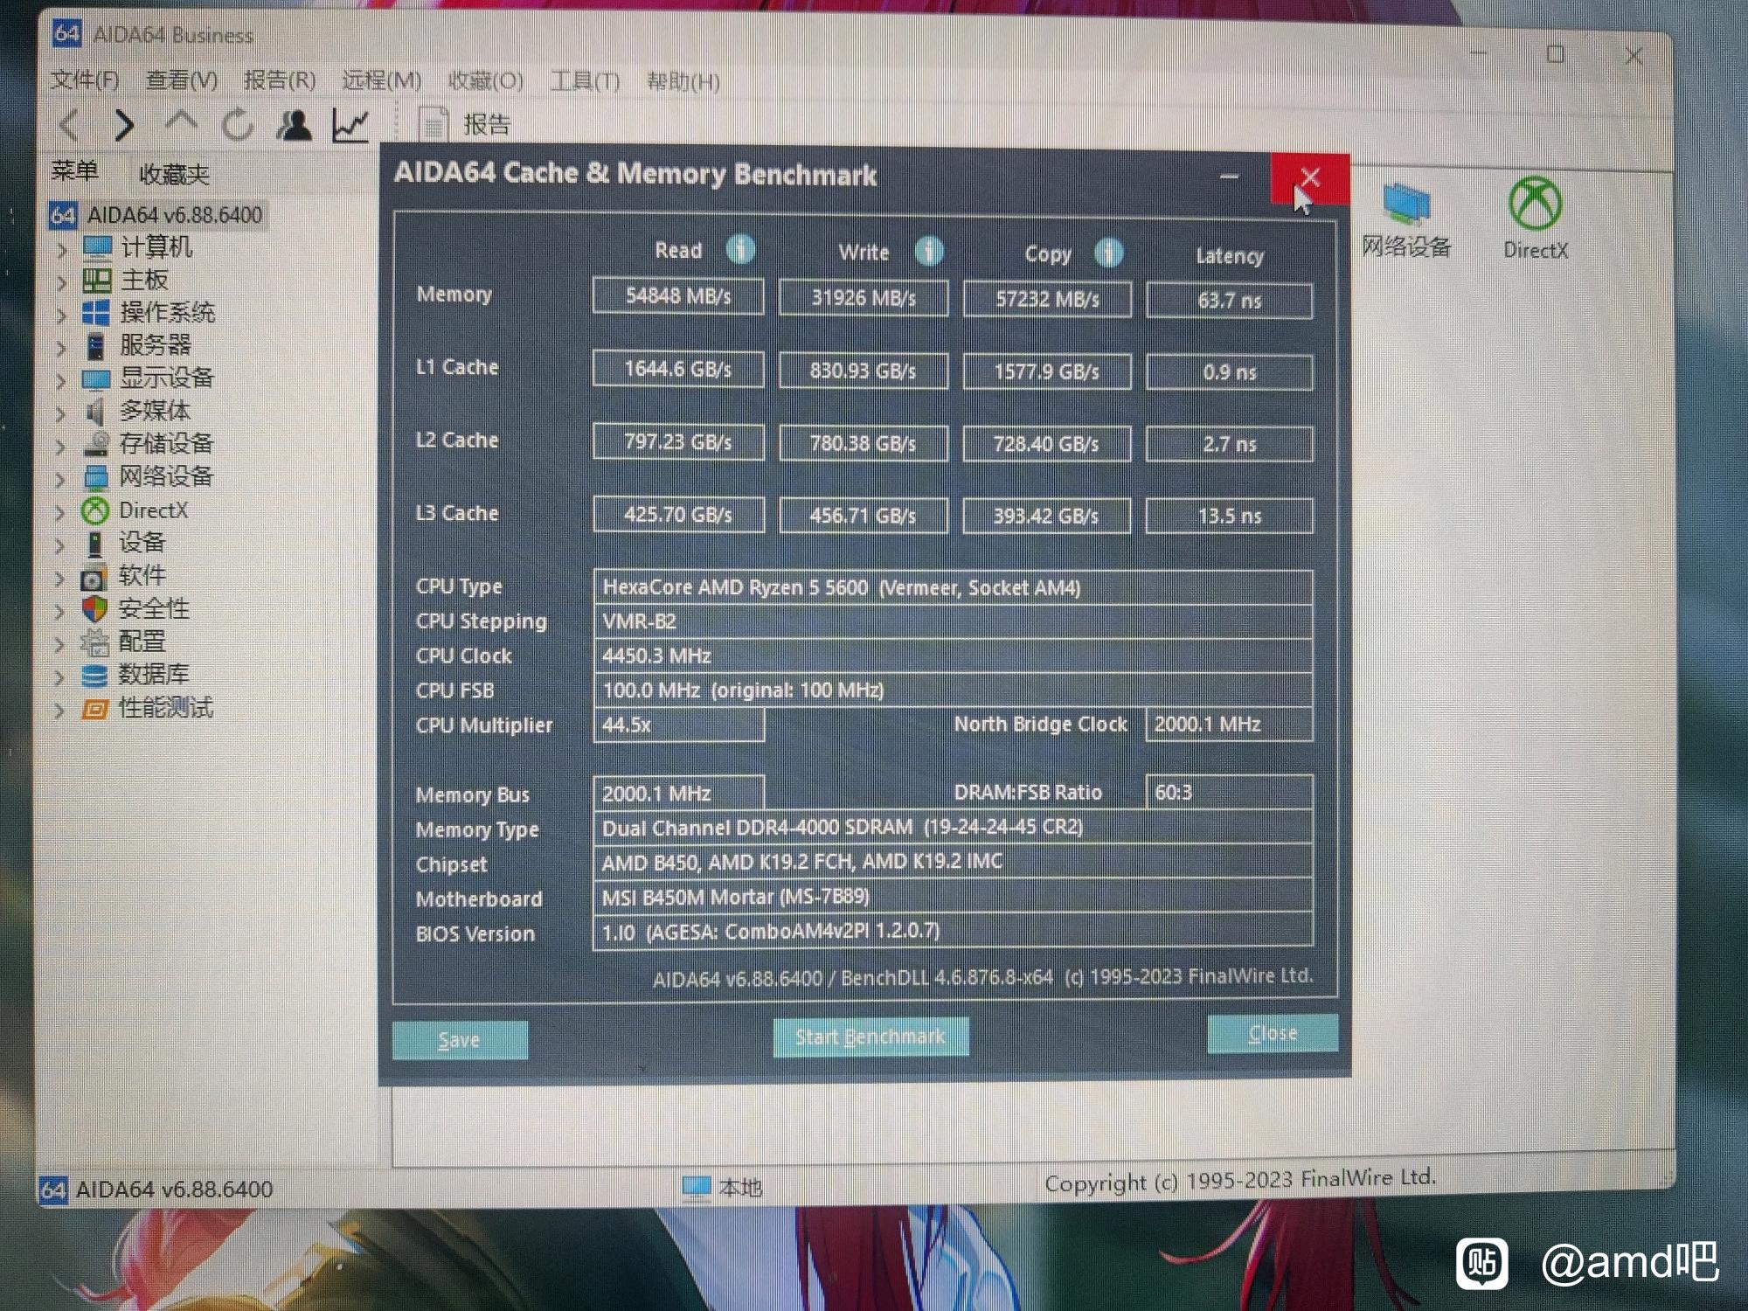Click the refresh toolbar icon

point(237,125)
